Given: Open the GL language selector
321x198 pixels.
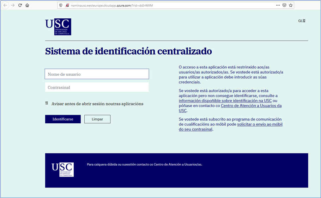Looking at the screenshot, I should pos(302,21).
